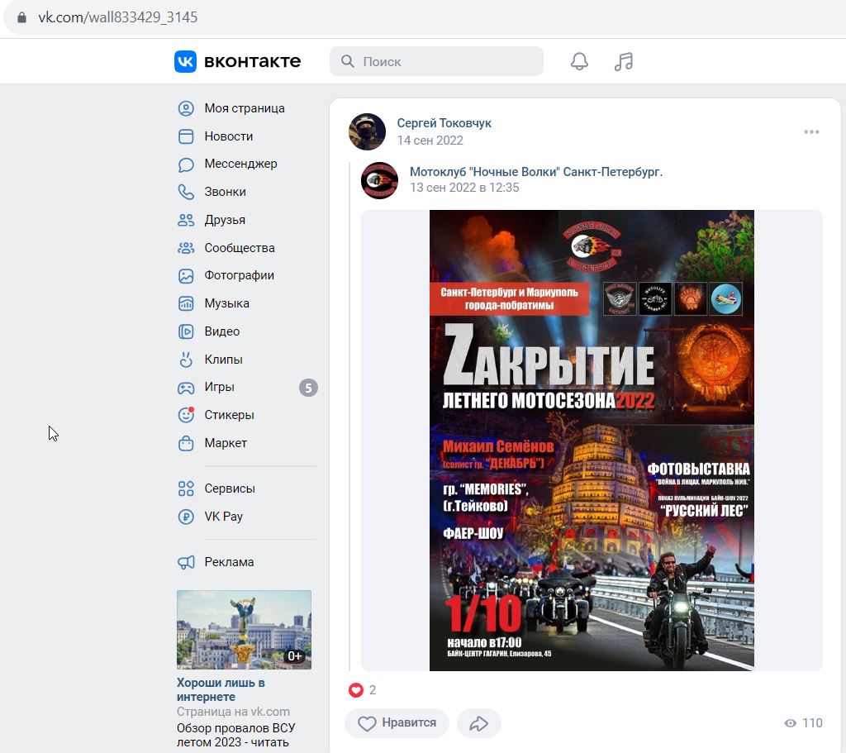This screenshot has width=846, height=753.
Task: Focus the Поиск search field
Action: tap(436, 61)
